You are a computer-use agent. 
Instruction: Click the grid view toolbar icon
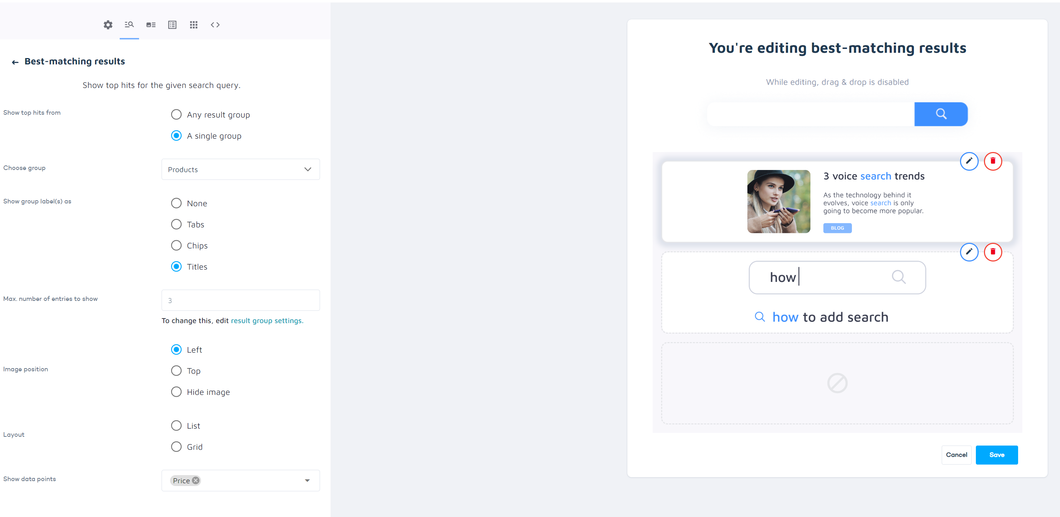click(194, 25)
